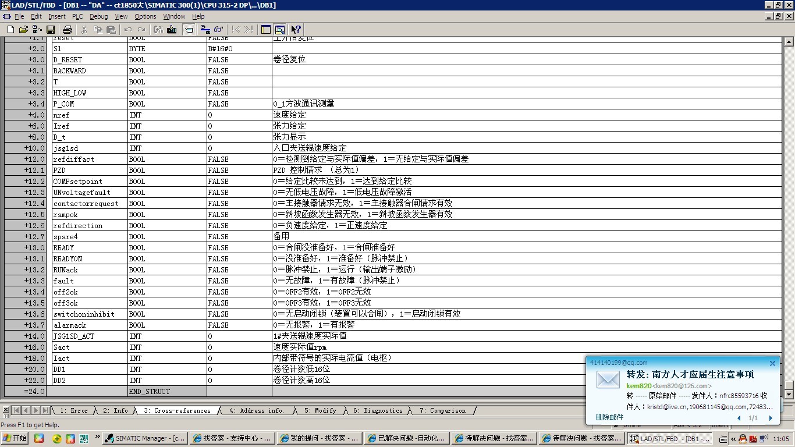Go to last output tab with arrow button
Image resolution: width=795 pixels, height=447 pixels.
click(46, 410)
